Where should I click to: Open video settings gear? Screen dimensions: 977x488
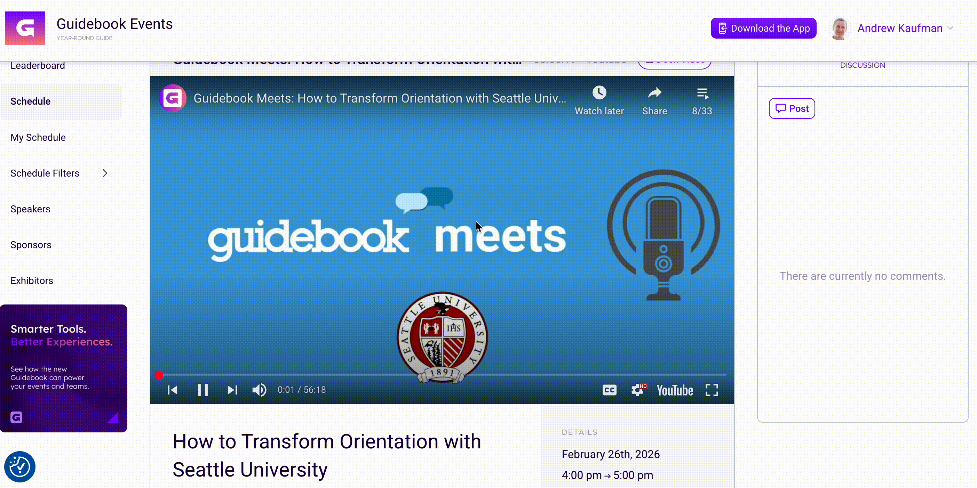click(638, 390)
